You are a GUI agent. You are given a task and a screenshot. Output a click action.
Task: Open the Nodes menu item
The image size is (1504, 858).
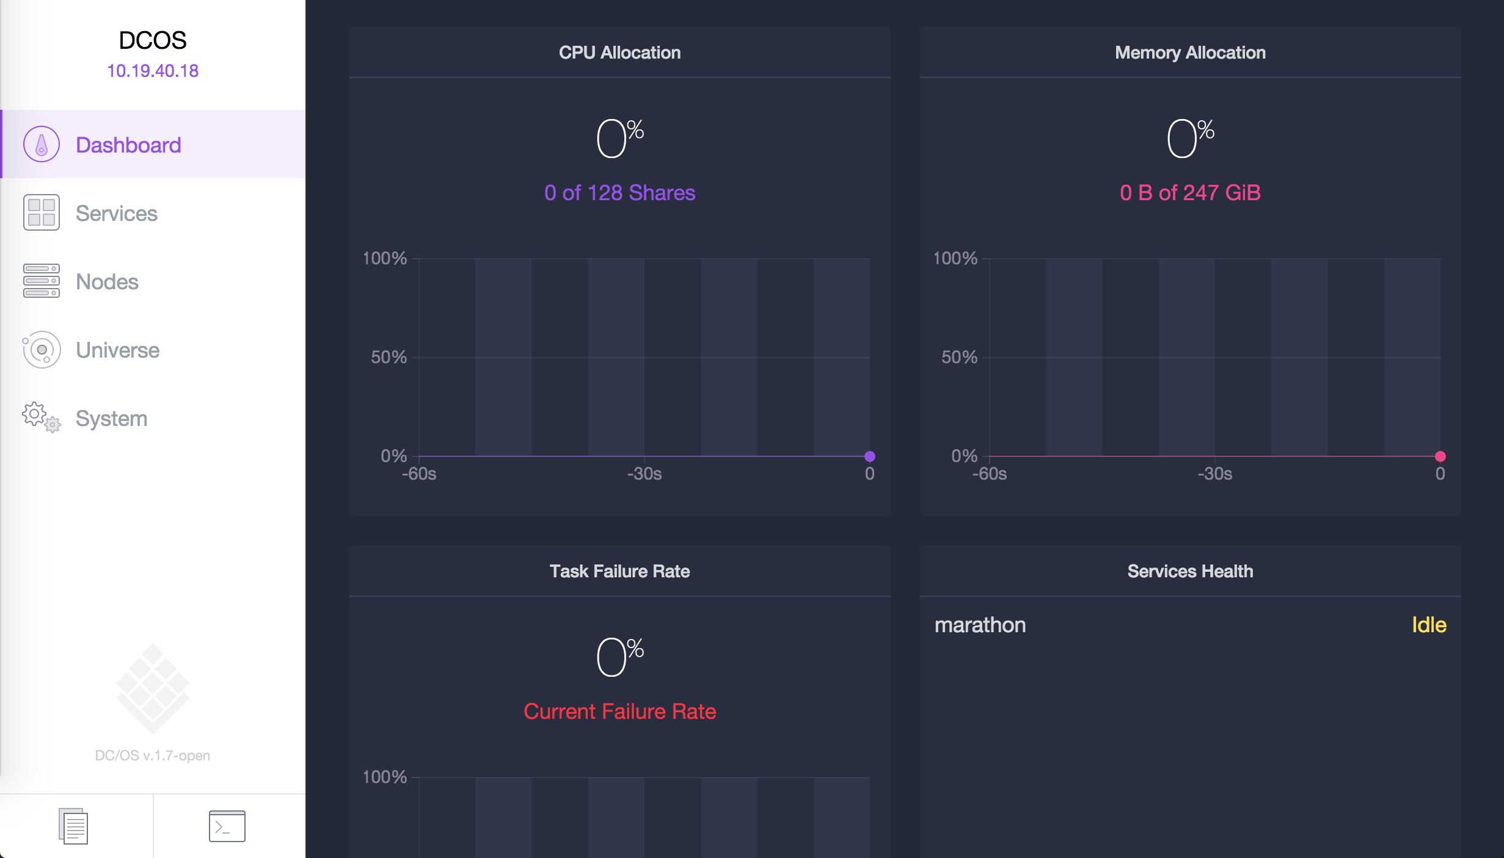108,282
